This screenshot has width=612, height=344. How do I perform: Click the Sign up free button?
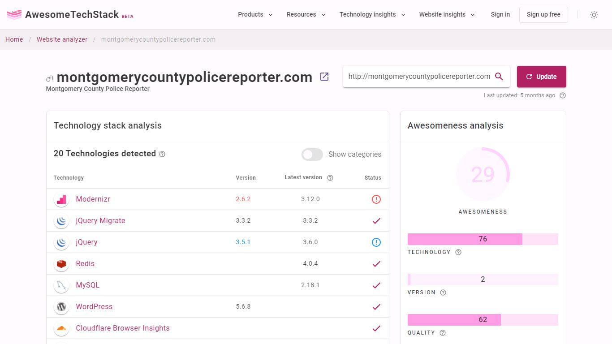pos(543,14)
